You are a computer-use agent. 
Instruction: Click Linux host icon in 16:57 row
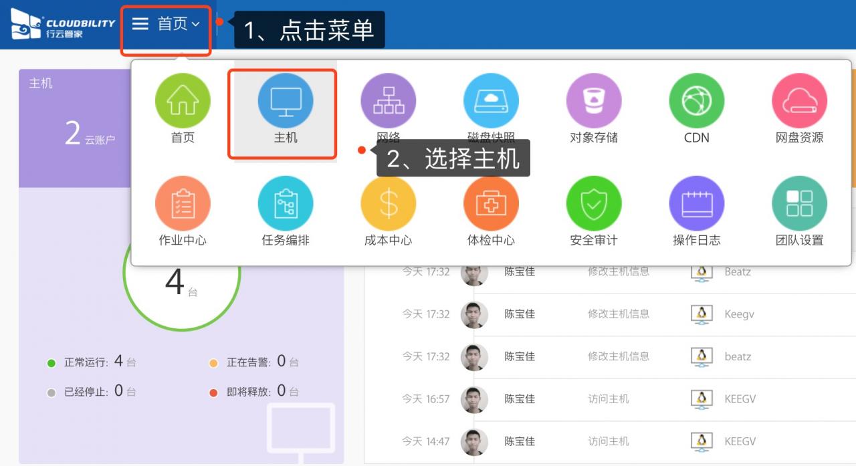701,399
